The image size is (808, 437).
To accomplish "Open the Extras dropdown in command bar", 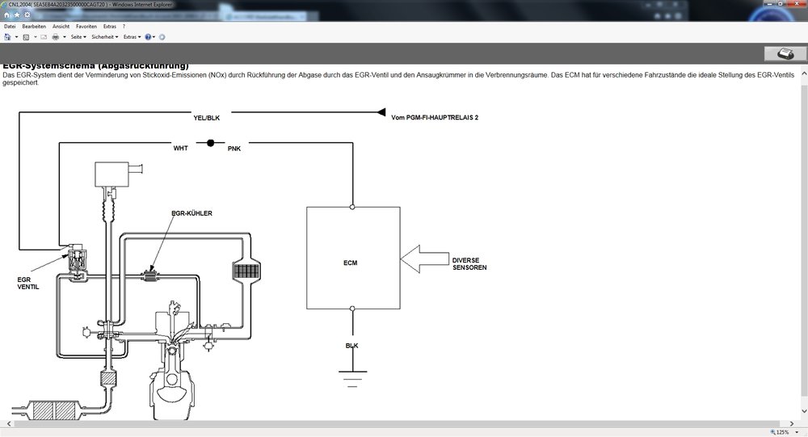I will click(x=132, y=37).
